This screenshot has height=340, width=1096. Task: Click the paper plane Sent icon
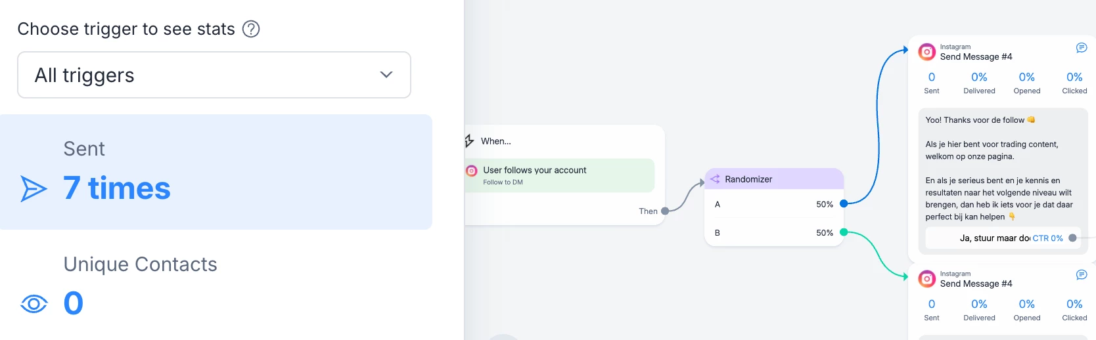(34, 188)
